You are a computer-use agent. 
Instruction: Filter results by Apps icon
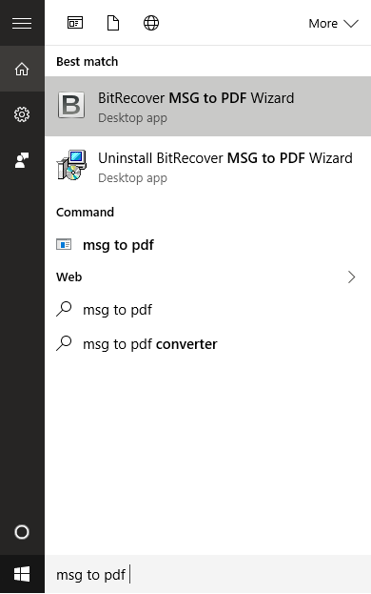click(x=75, y=23)
